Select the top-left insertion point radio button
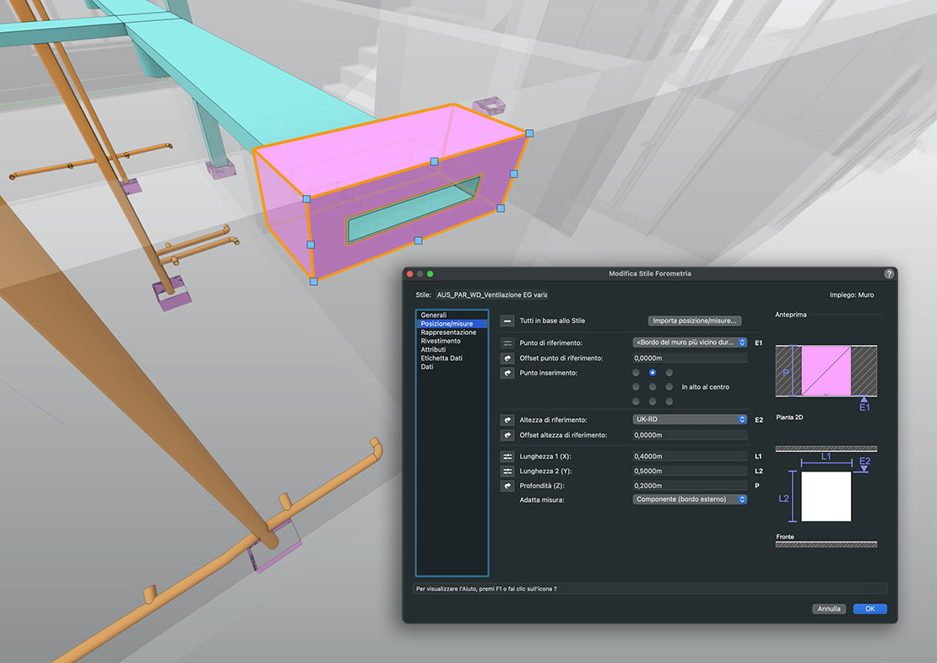The height and width of the screenshot is (663, 937). click(x=636, y=372)
